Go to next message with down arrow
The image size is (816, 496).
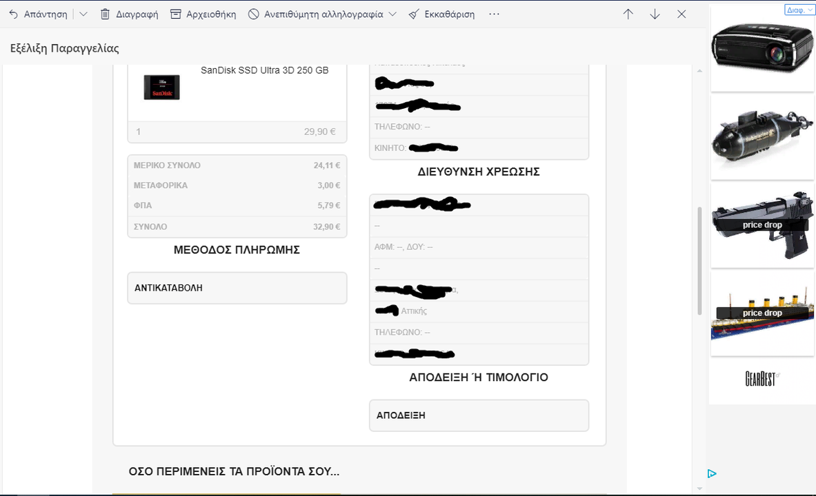(655, 14)
